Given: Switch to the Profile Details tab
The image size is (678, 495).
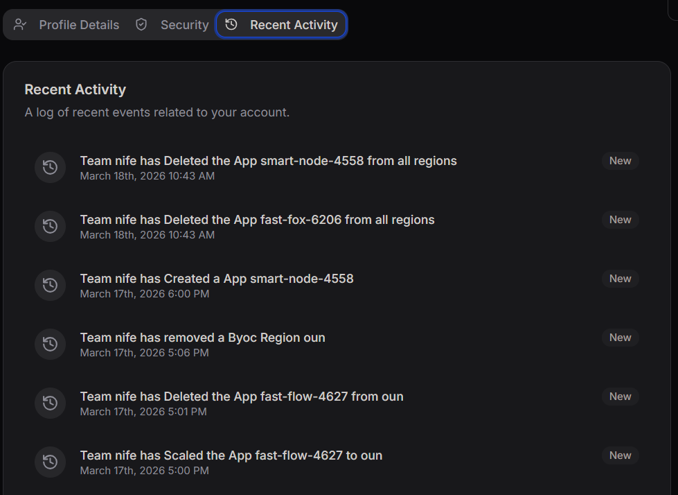Looking at the screenshot, I should (78, 24).
